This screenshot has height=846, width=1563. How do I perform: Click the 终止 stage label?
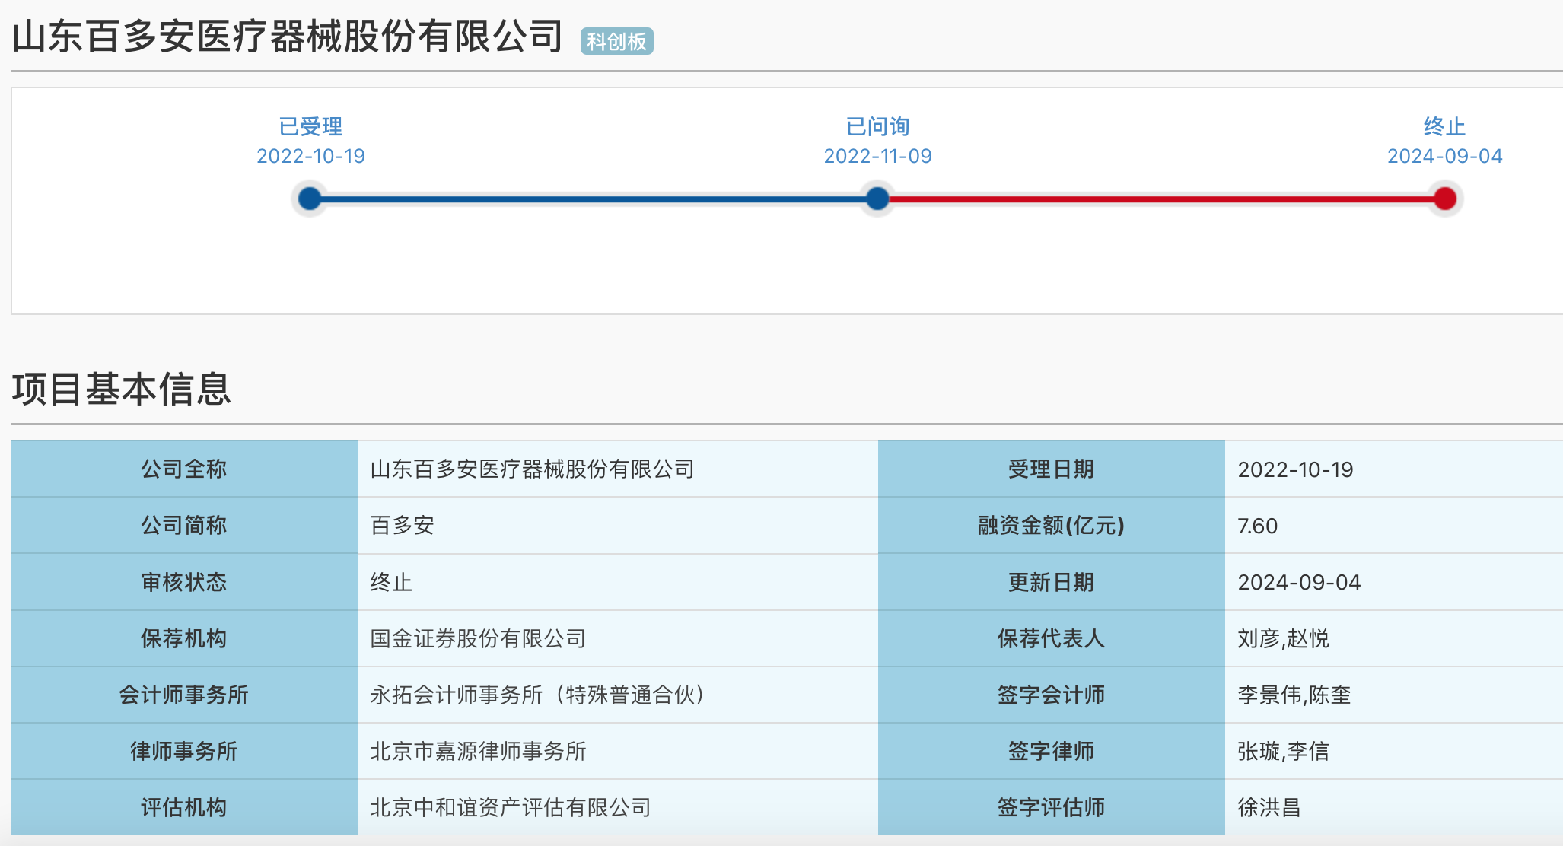[1444, 126]
